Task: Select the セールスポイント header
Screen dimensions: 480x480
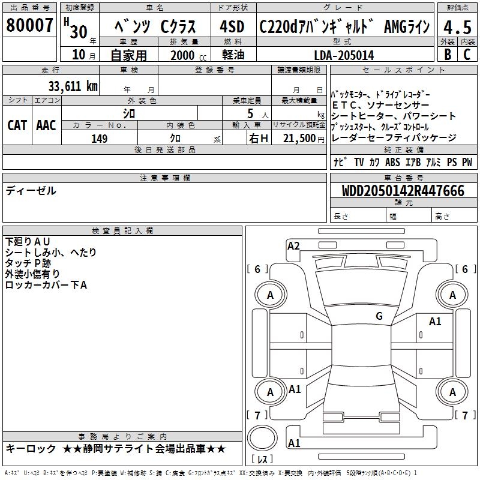Action: pyautogui.click(x=403, y=70)
